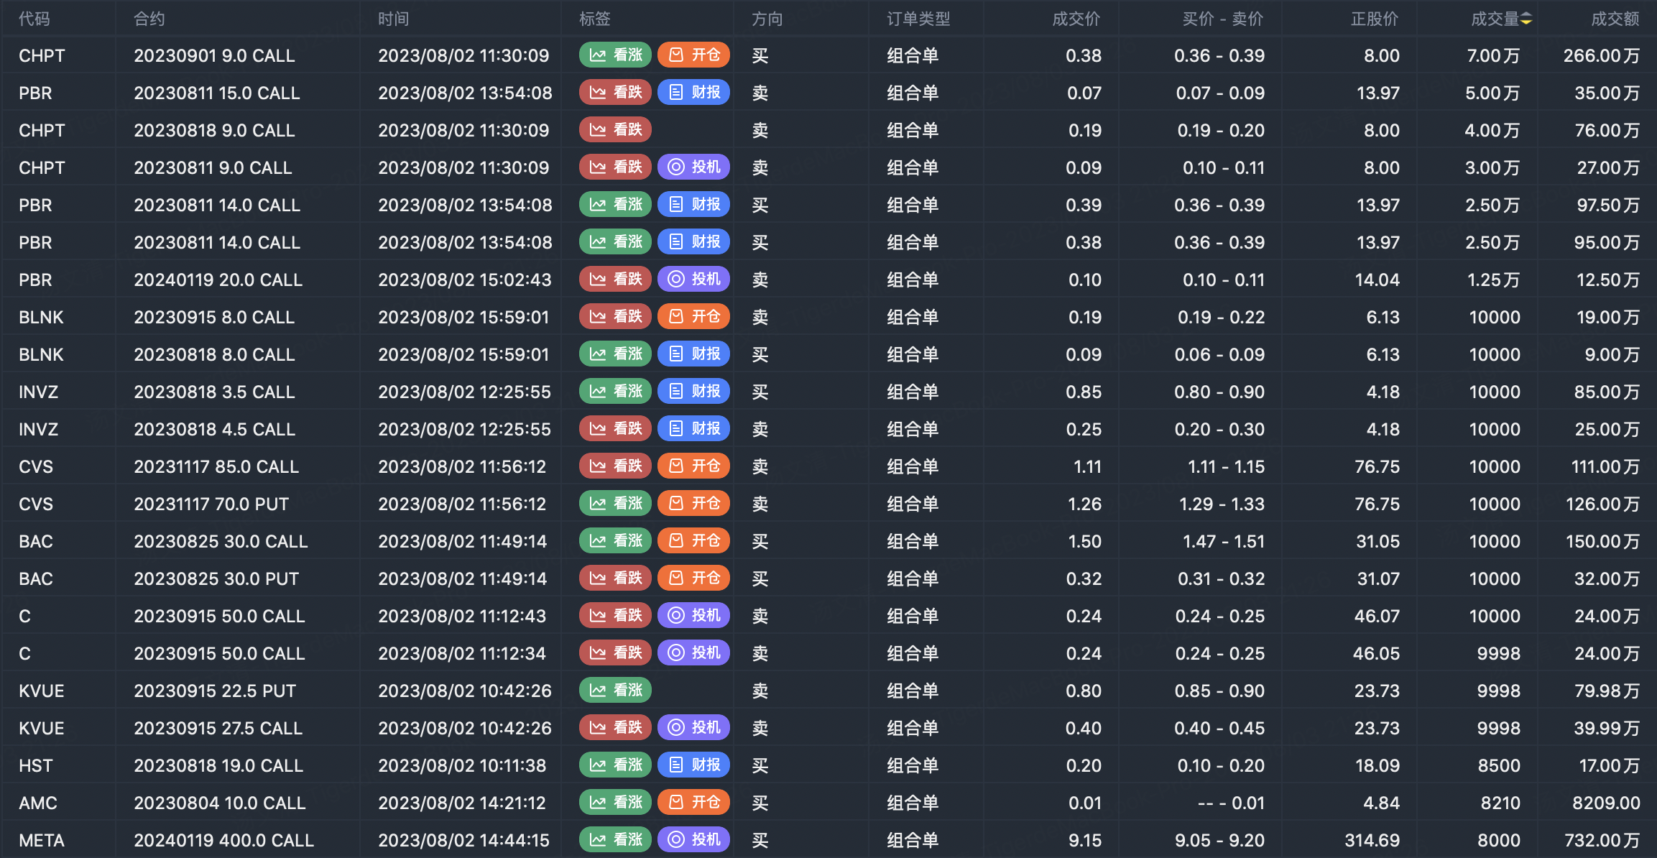This screenshot has width=1657, height=858.
Task: Click timestamp 2023/08/02 14:21:12
Action: 462,803
